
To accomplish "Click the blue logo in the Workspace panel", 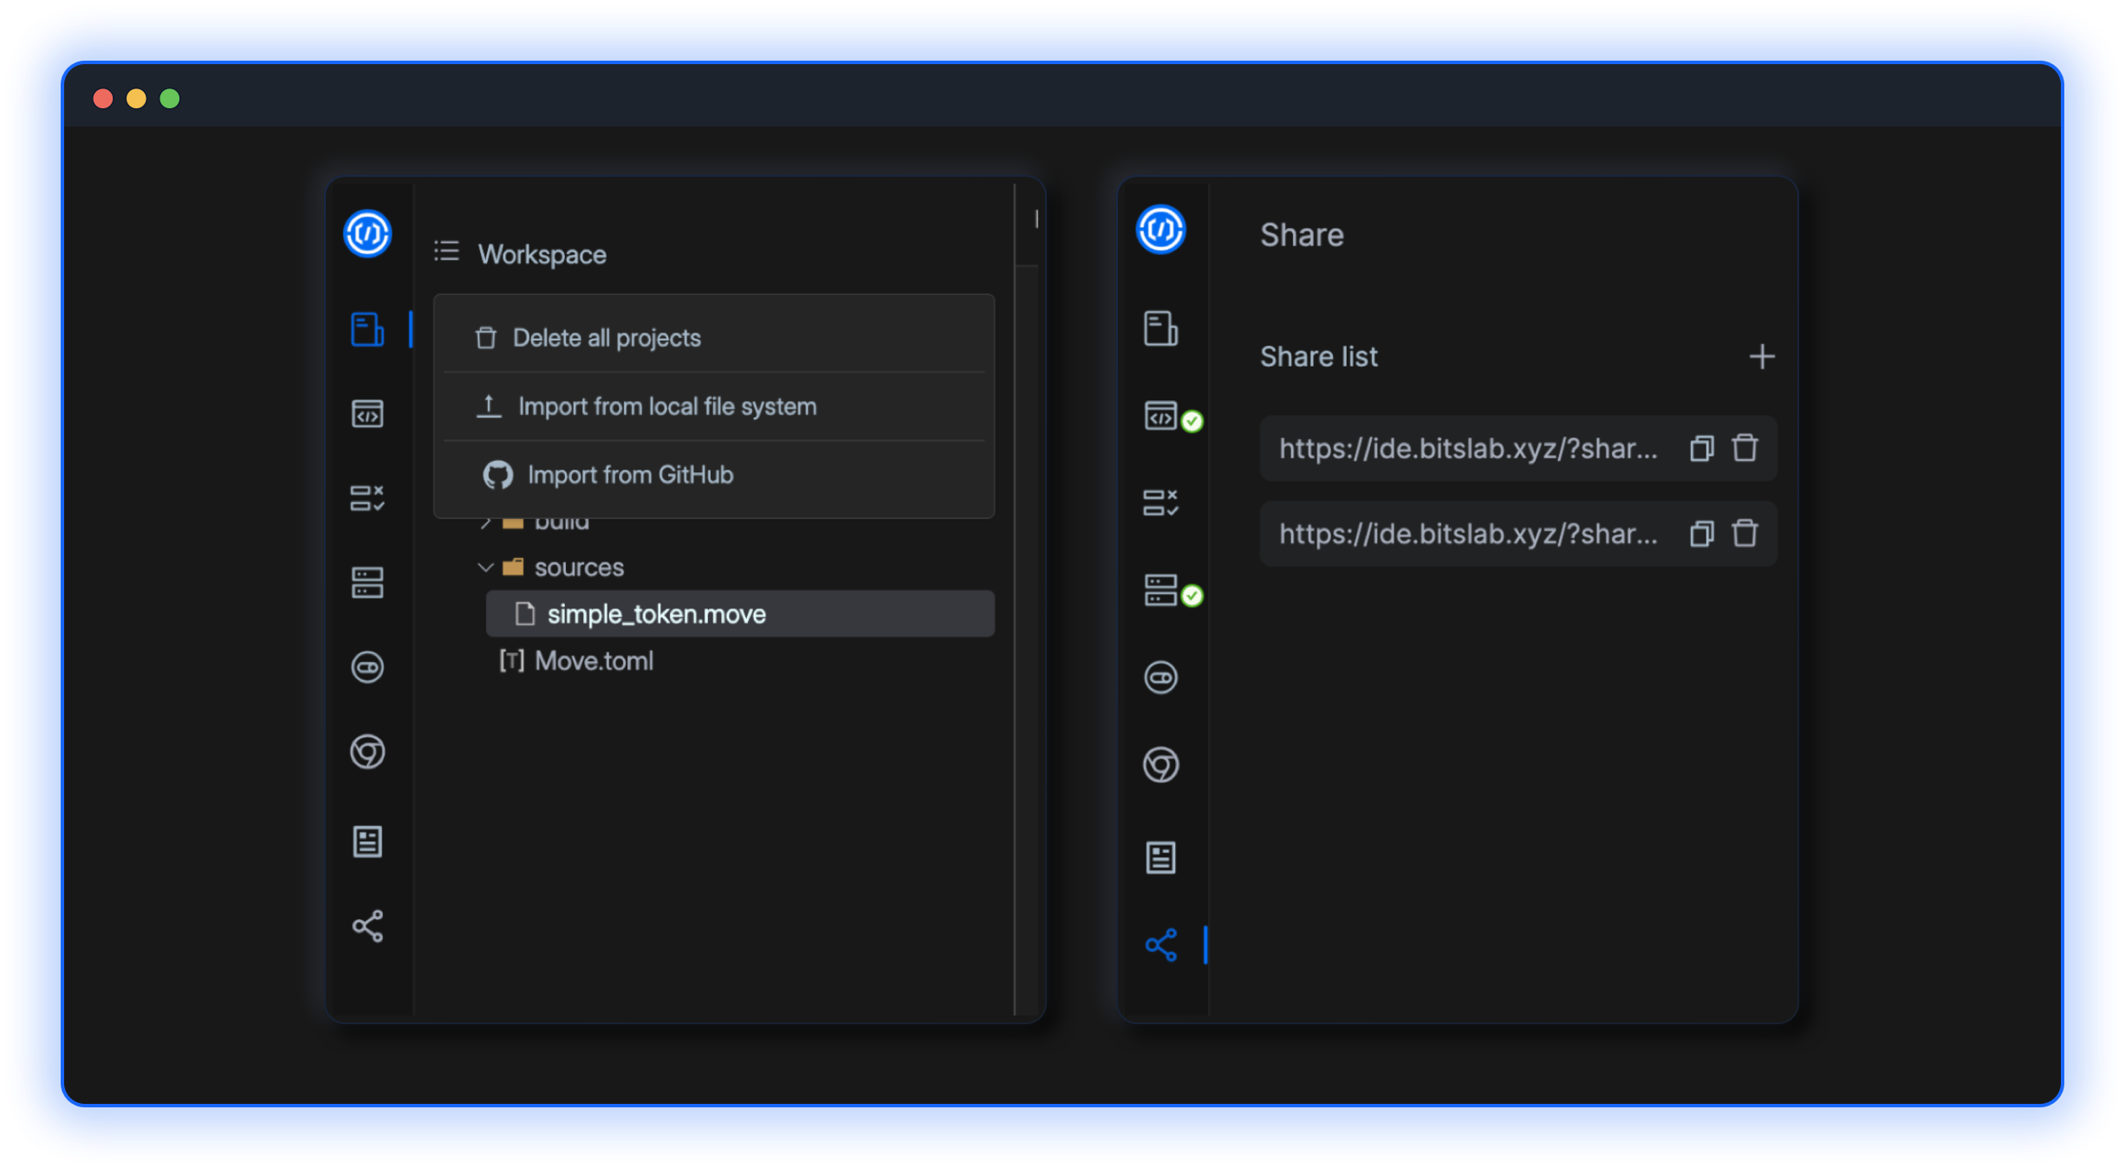I will point(367,233).
